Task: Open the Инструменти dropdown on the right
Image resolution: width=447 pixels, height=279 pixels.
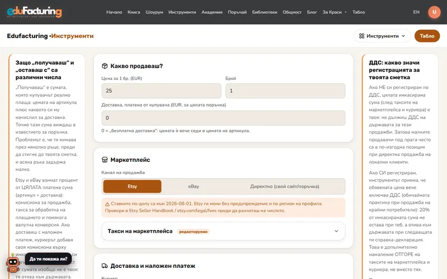Action: [x=382, y=36]
